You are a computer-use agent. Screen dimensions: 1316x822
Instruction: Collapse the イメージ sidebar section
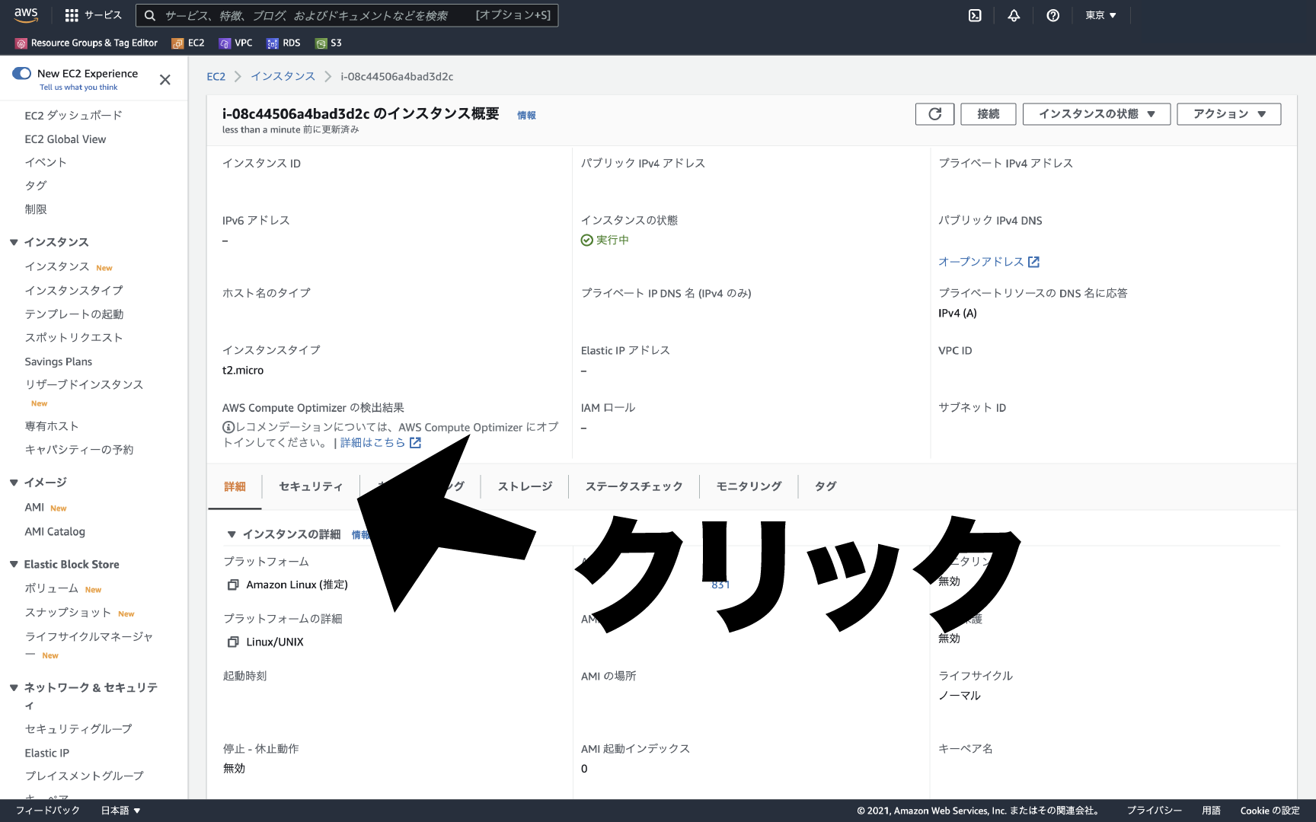pyautogui.click(x=14, y=483)
